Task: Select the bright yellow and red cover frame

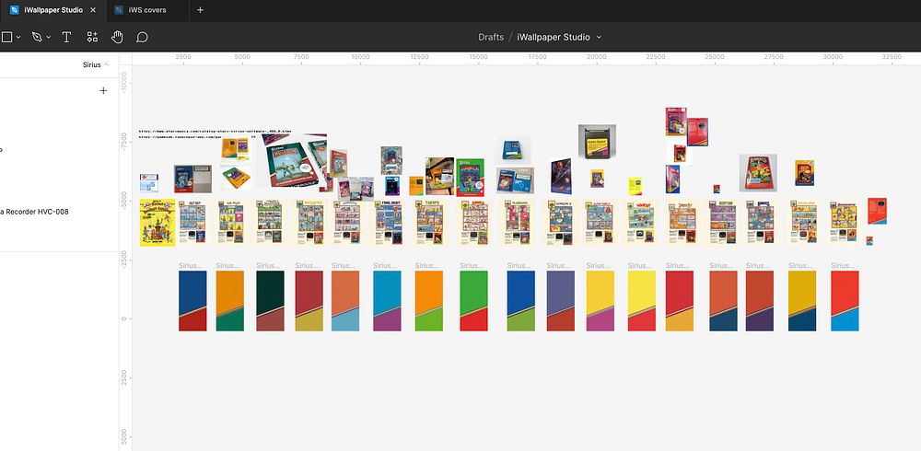Action: [x=641, y=301]
